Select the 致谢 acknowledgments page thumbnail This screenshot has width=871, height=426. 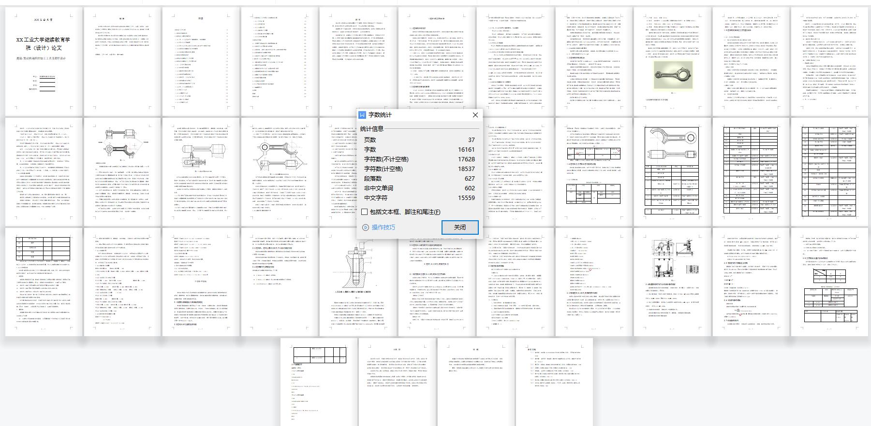pyautogui.click(x=475, y=382)
